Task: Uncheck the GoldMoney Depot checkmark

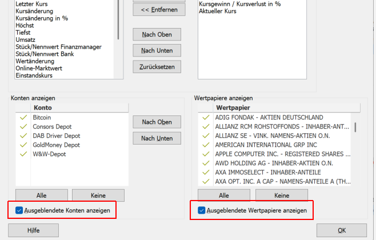Action: pyautogui.click(x=23, y=145)
